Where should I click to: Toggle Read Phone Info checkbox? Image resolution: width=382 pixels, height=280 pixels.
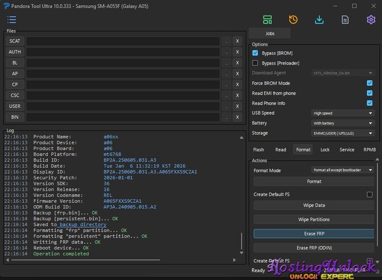[370, 103]
